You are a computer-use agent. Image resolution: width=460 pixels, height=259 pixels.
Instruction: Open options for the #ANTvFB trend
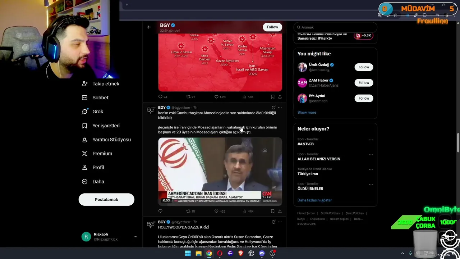[371, 140]
